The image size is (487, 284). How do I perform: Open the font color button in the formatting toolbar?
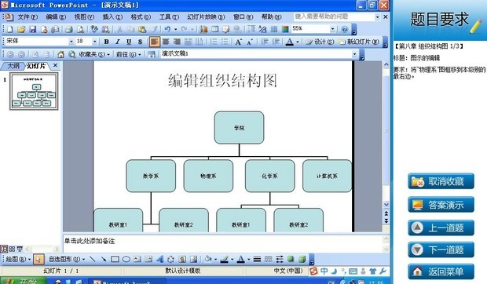click(x=290, y=42)
